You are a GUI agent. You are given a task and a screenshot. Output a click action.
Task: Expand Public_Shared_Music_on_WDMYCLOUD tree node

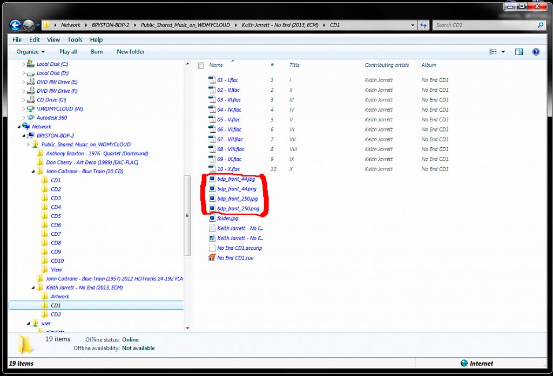[29, 145]
